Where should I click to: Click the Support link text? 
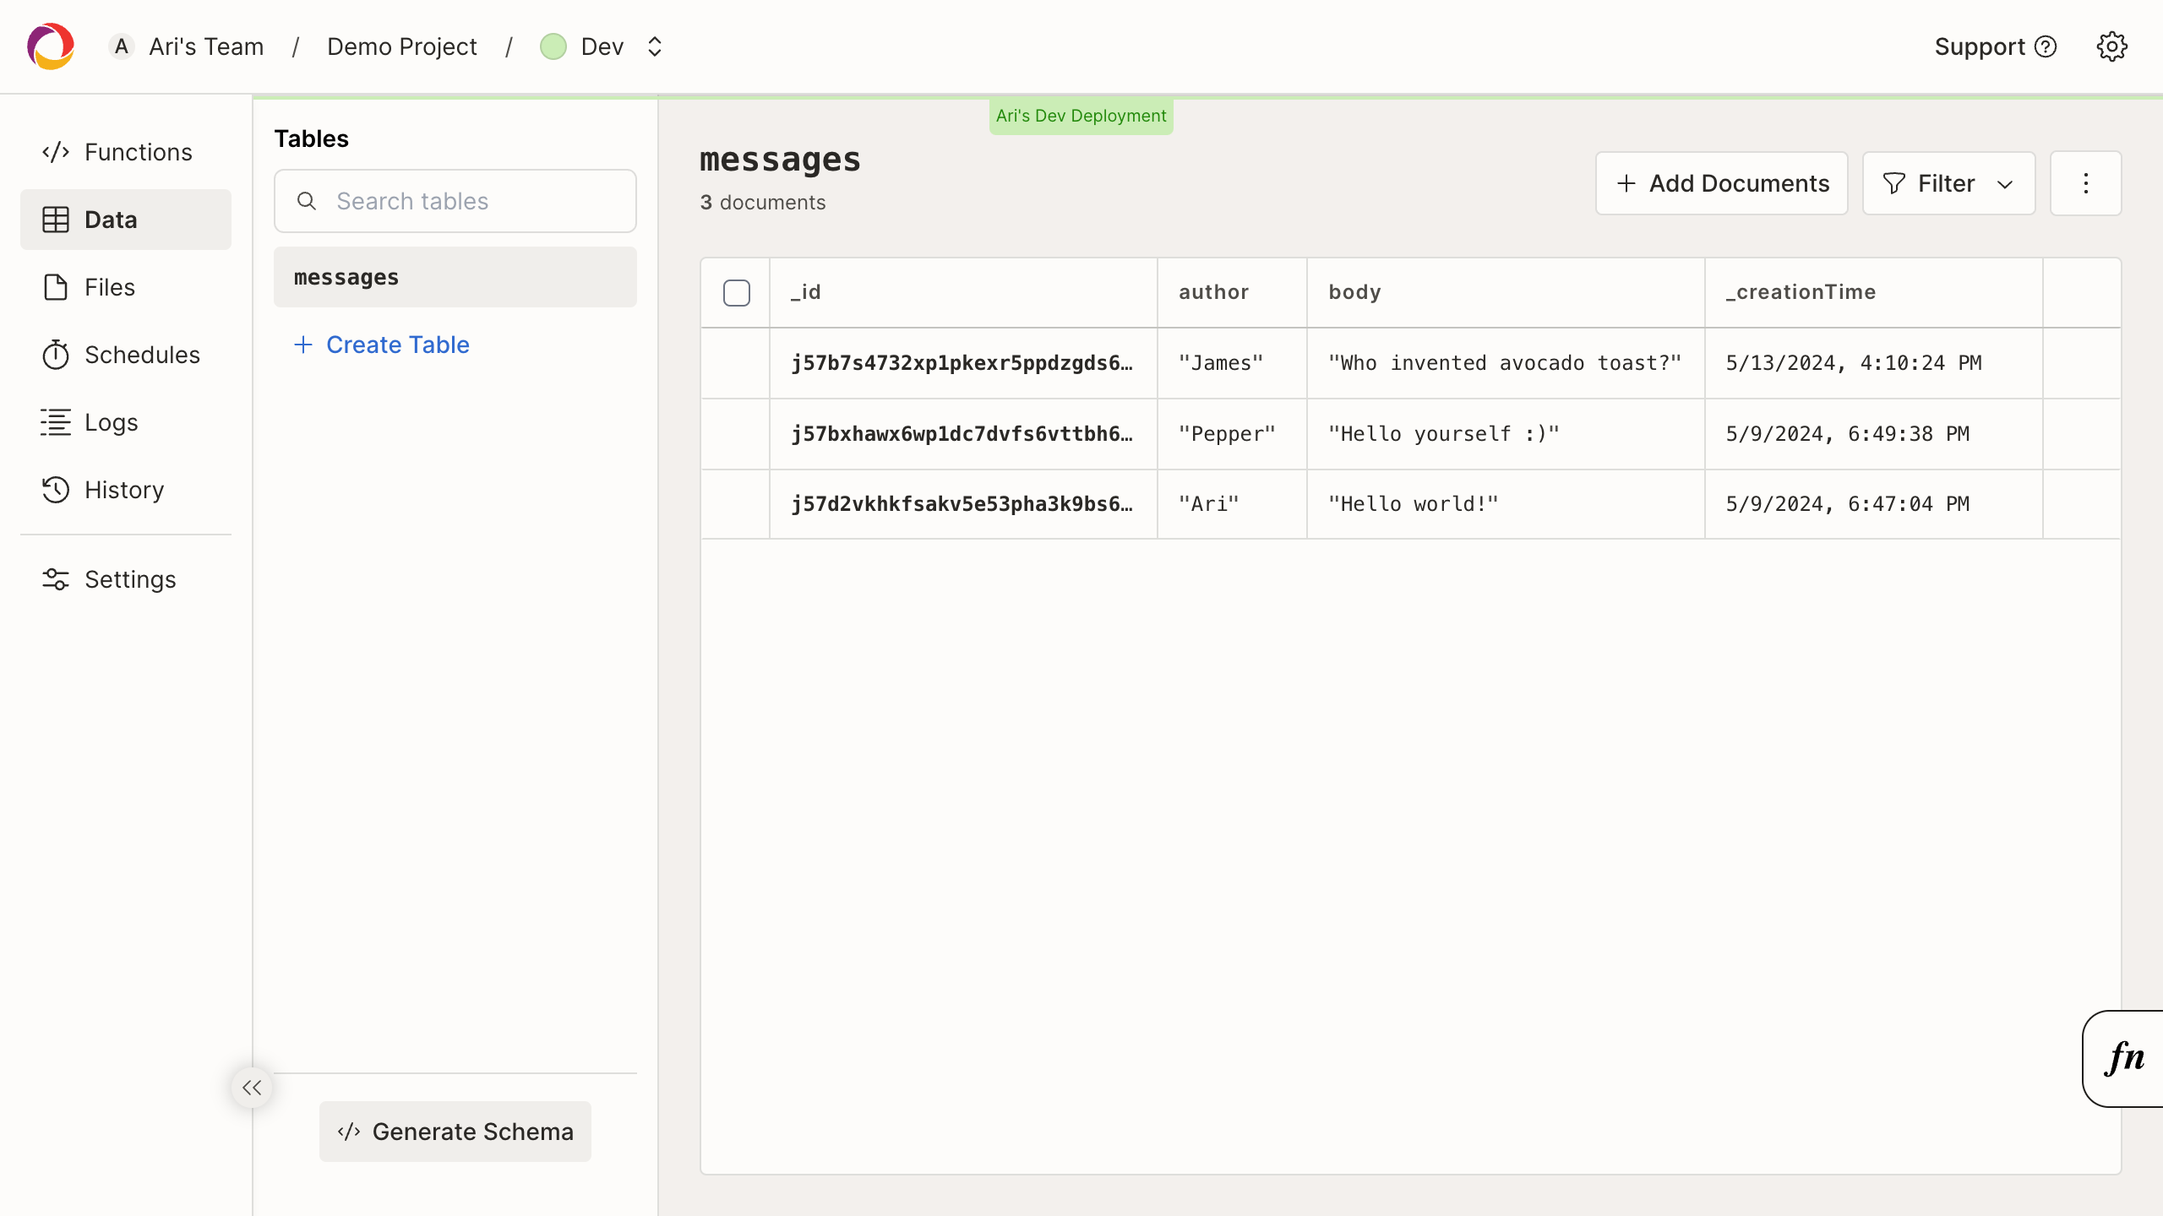click(1980, 46)
